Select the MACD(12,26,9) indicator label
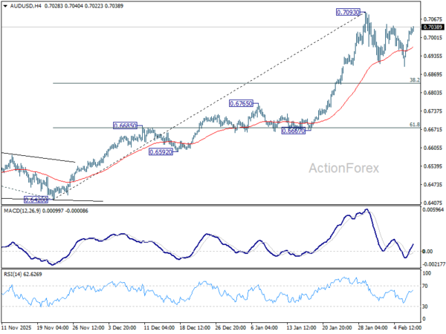Image resolution: width=446 pixels, height=334 pixels. pyautogui.click(x=22, y=211)
